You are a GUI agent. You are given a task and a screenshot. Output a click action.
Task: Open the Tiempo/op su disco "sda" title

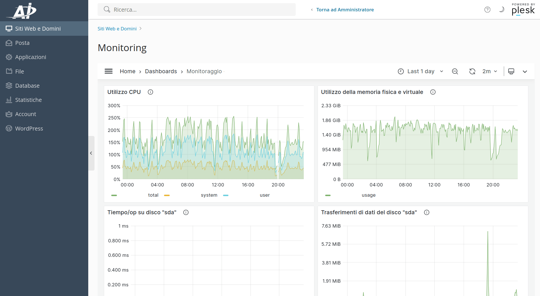coord(142,212)
